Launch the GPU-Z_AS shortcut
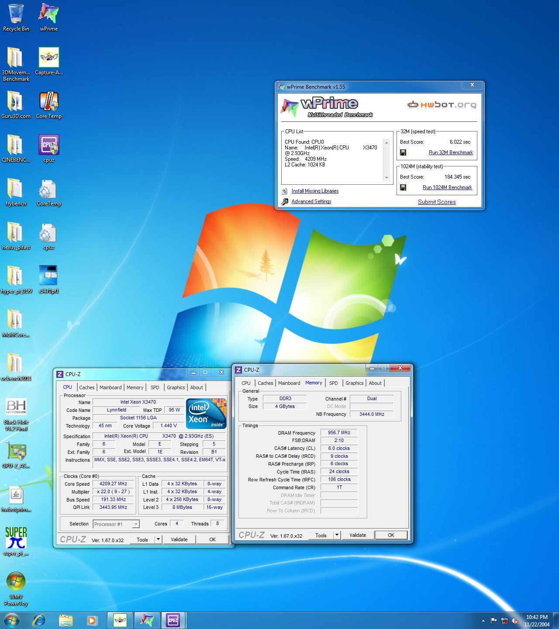 tap(16, 455)
